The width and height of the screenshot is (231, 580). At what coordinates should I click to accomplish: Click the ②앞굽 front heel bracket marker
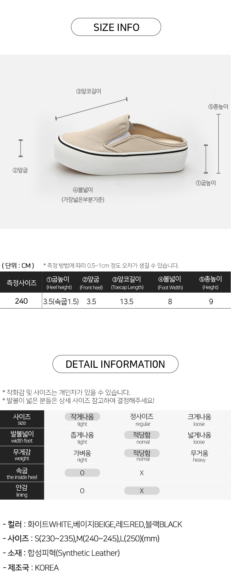click(21, 148)
